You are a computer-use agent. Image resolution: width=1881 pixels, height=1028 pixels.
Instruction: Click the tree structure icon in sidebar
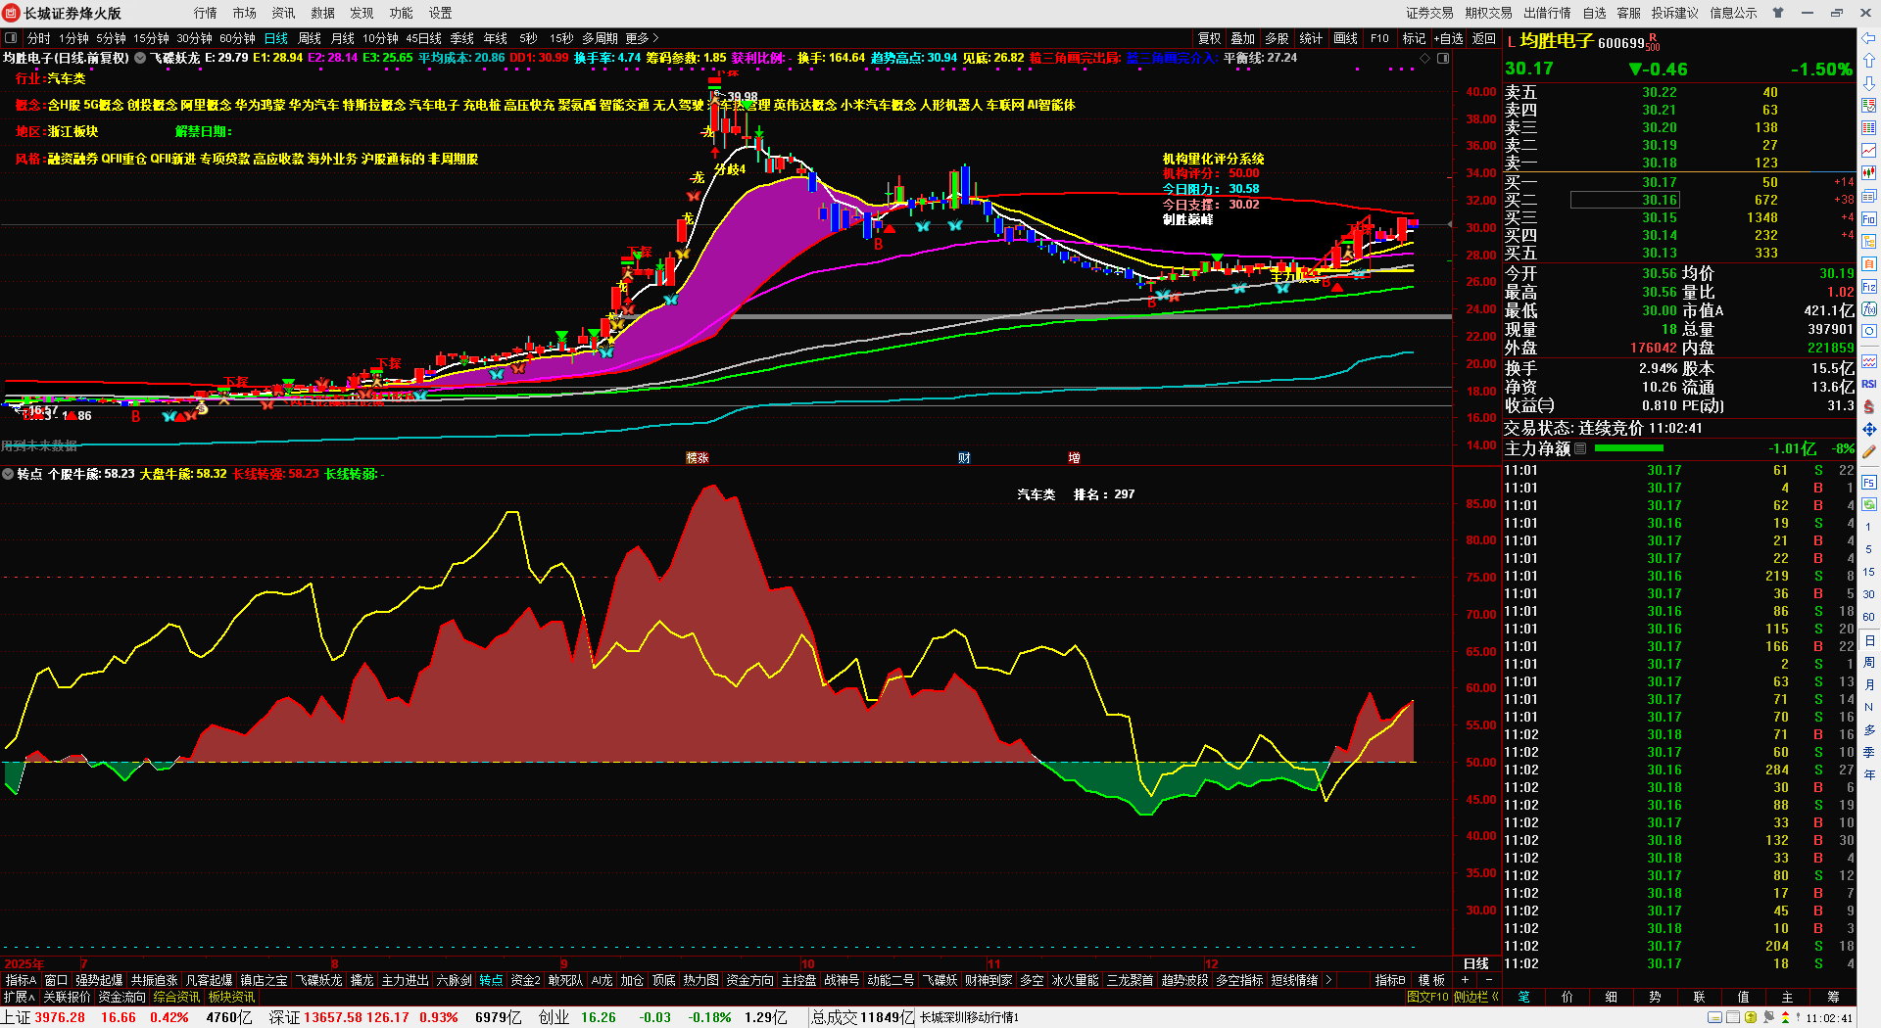tap(1869, 242)
